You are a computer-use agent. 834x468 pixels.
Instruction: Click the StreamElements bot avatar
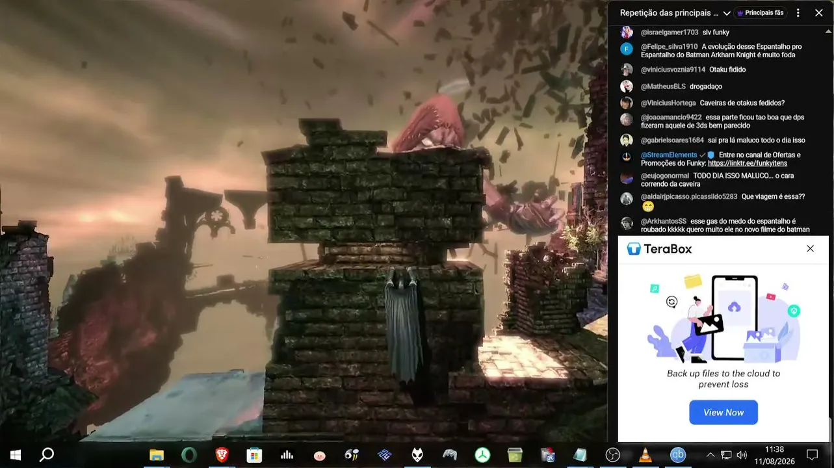pyautogui.click(x=627, y=157)
